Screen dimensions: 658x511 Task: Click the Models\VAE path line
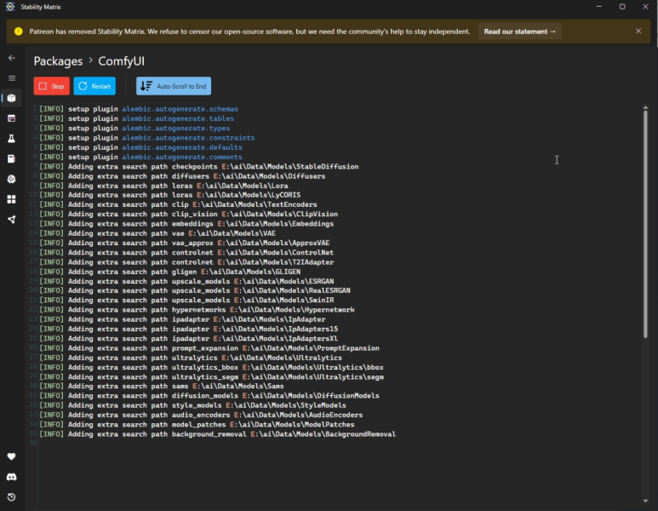[x=157, y=233]
